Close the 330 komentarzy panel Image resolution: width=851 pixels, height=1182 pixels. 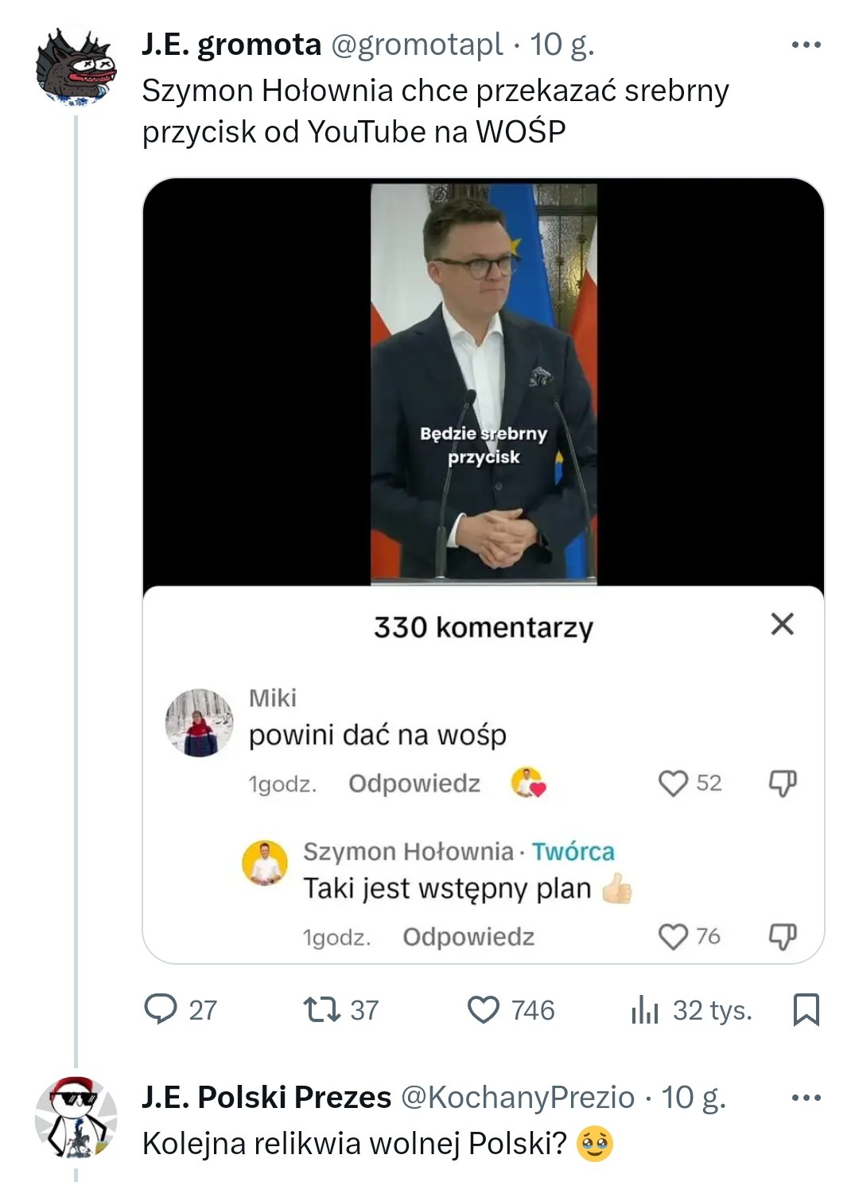pyautogui.click(x=783, y=624)
